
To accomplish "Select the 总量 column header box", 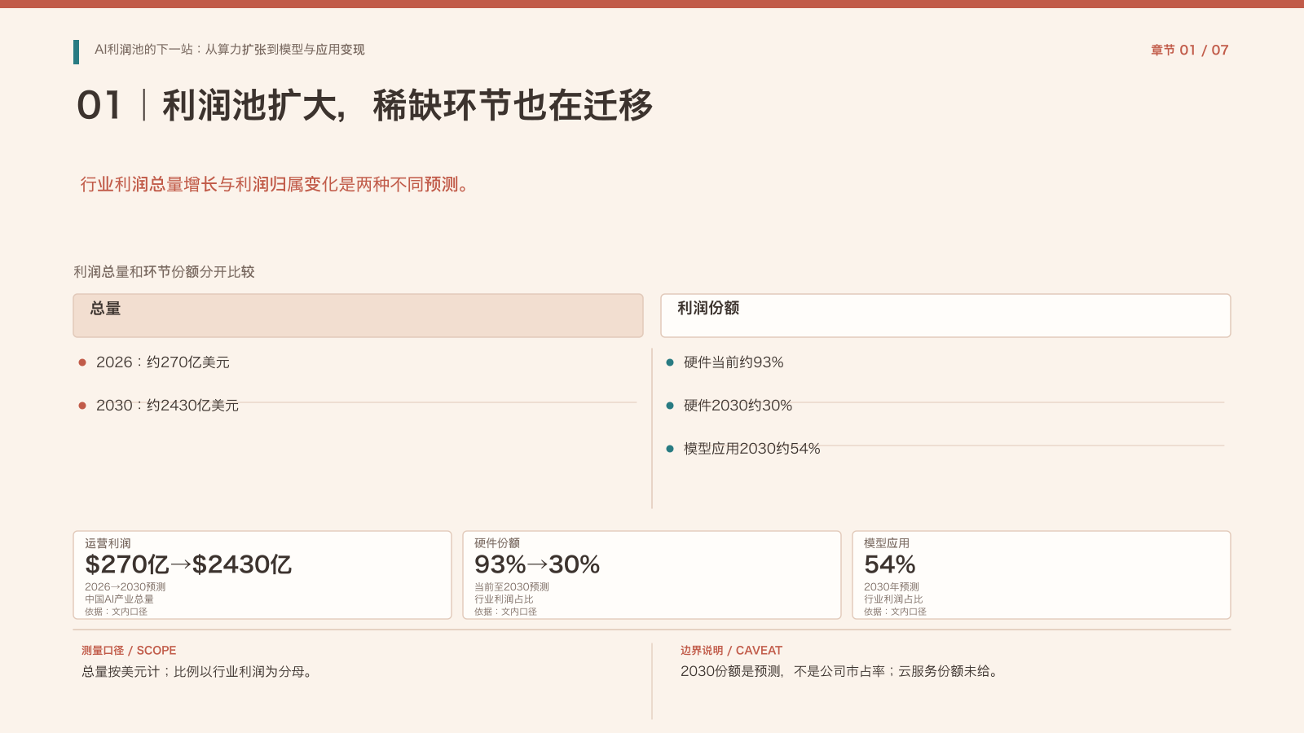I will [358, 315].
